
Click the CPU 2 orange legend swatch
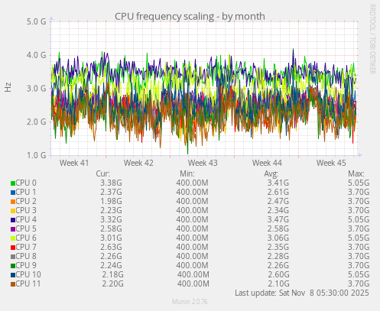[13, 202]
